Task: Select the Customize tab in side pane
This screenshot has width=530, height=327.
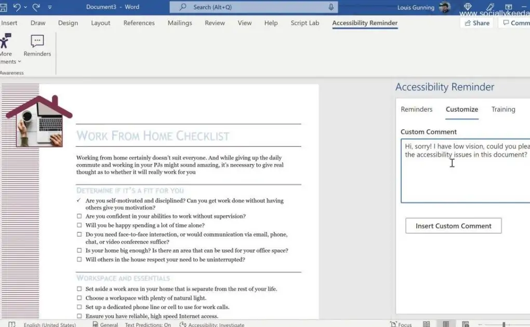Action: coord(462,110)
